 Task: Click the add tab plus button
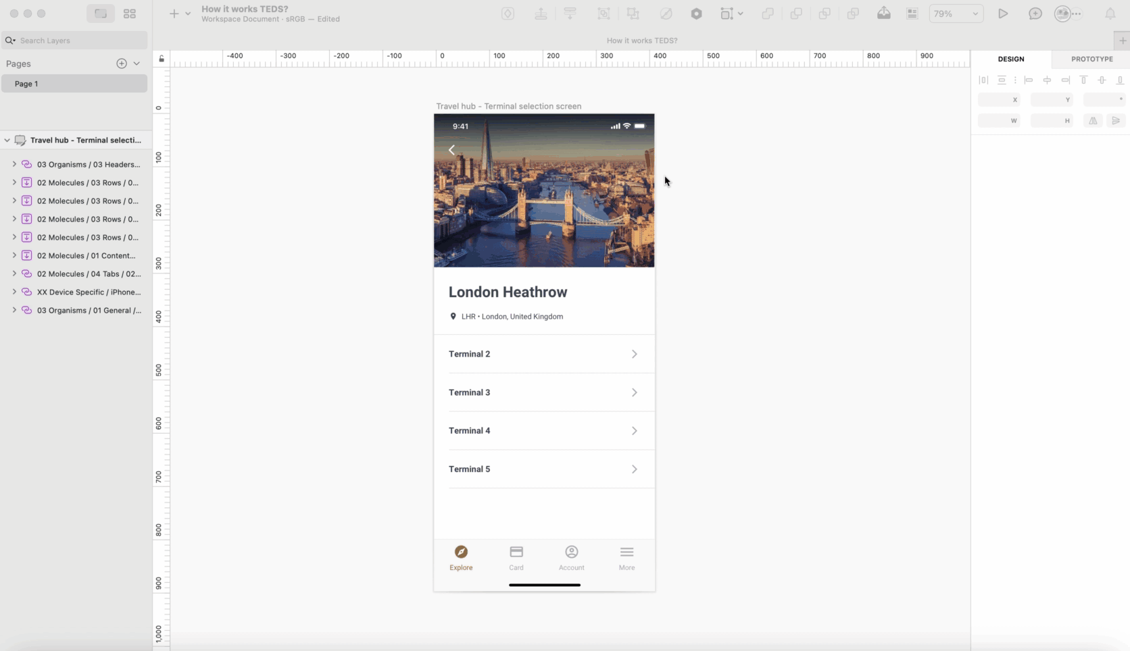pyautogui.click(x=1123, y=41)
